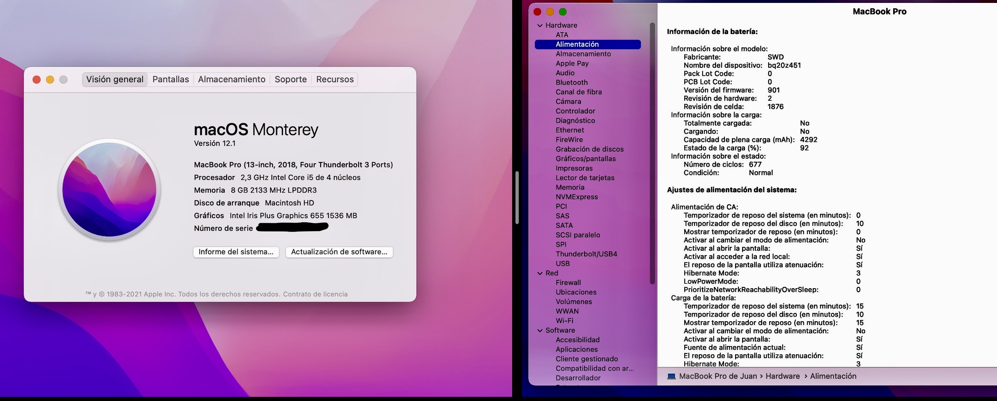Close the About This Mac window

point(36,79)
